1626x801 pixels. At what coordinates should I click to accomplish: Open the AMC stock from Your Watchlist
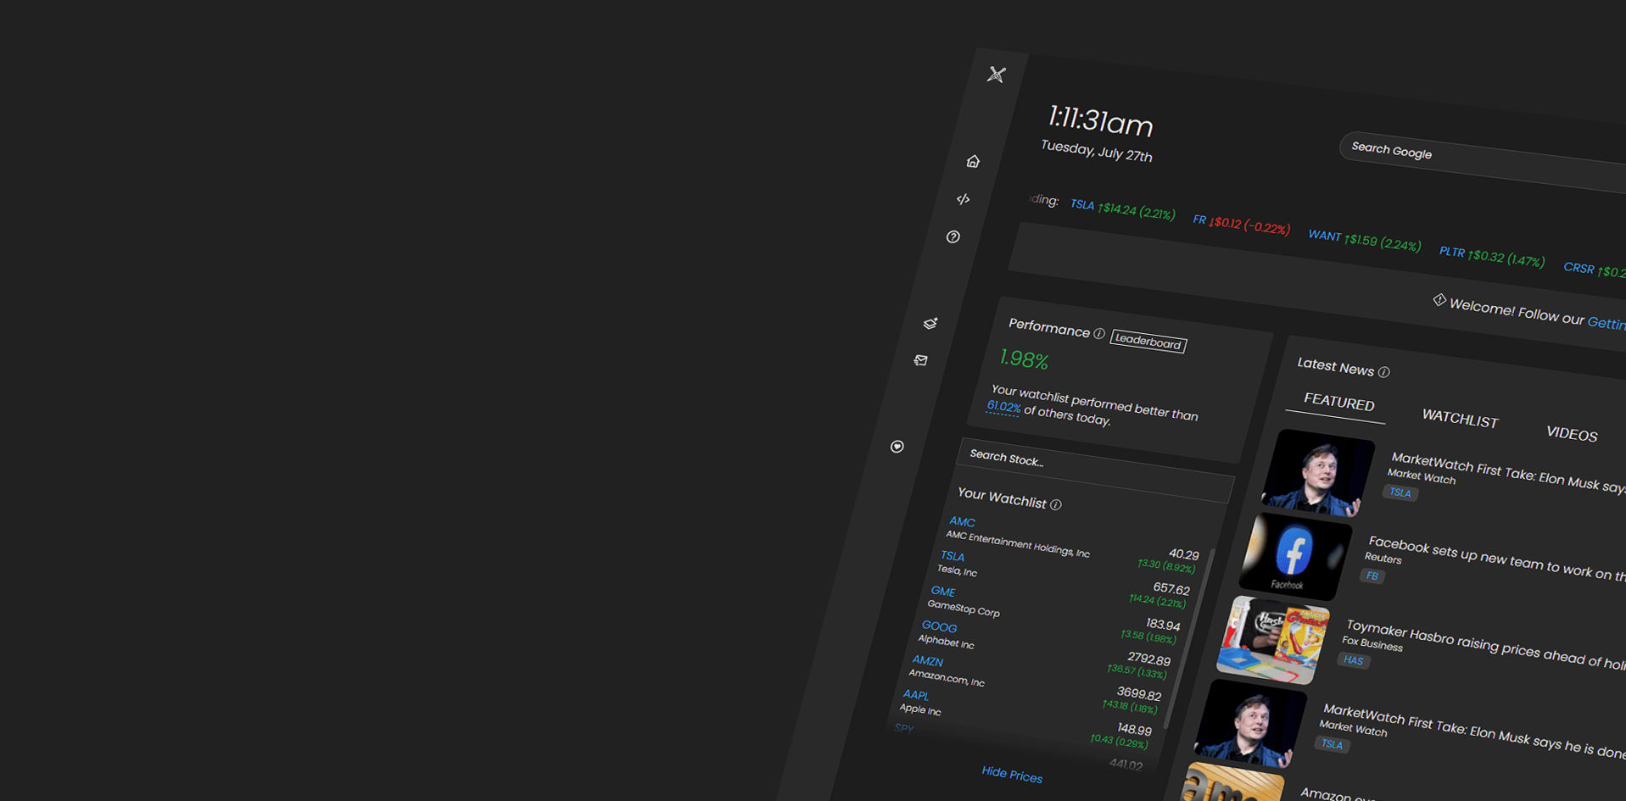click(963, 522)
